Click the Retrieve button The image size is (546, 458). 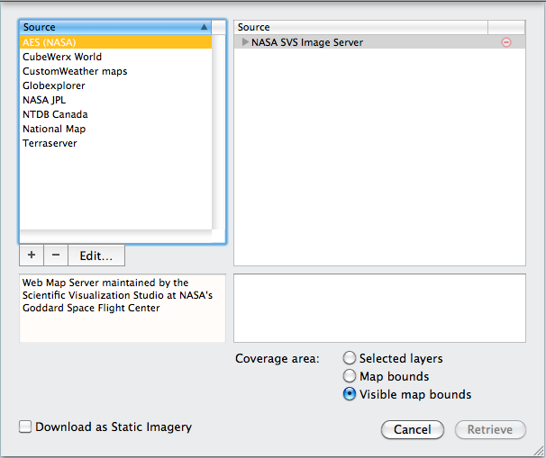[490, 430]
